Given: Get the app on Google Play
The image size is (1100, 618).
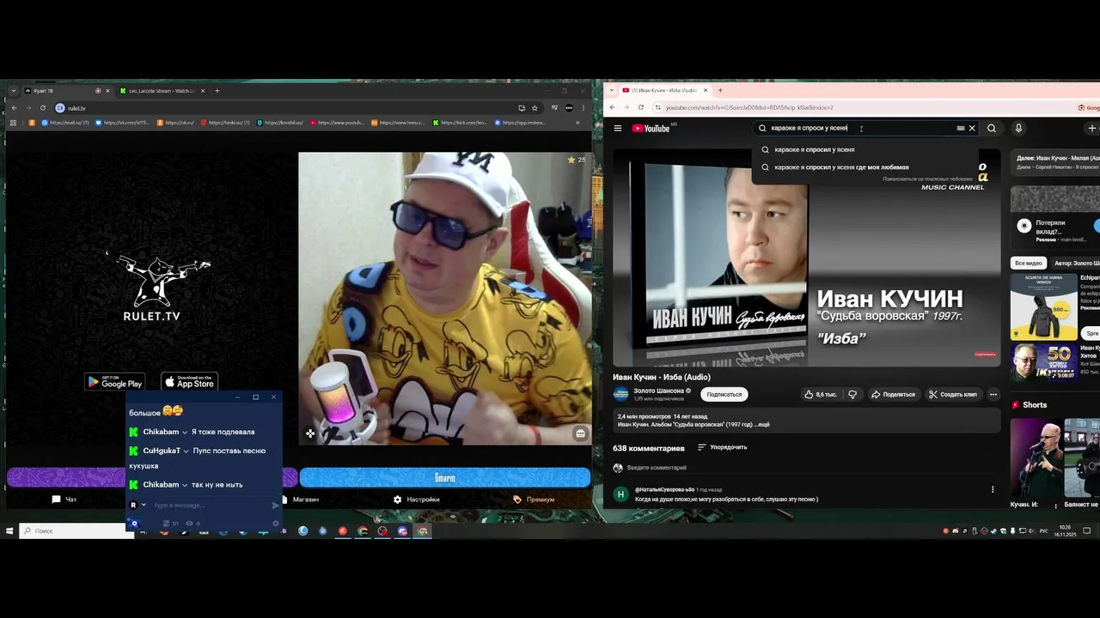Looking at the screenshot, I should click(114, 382).
